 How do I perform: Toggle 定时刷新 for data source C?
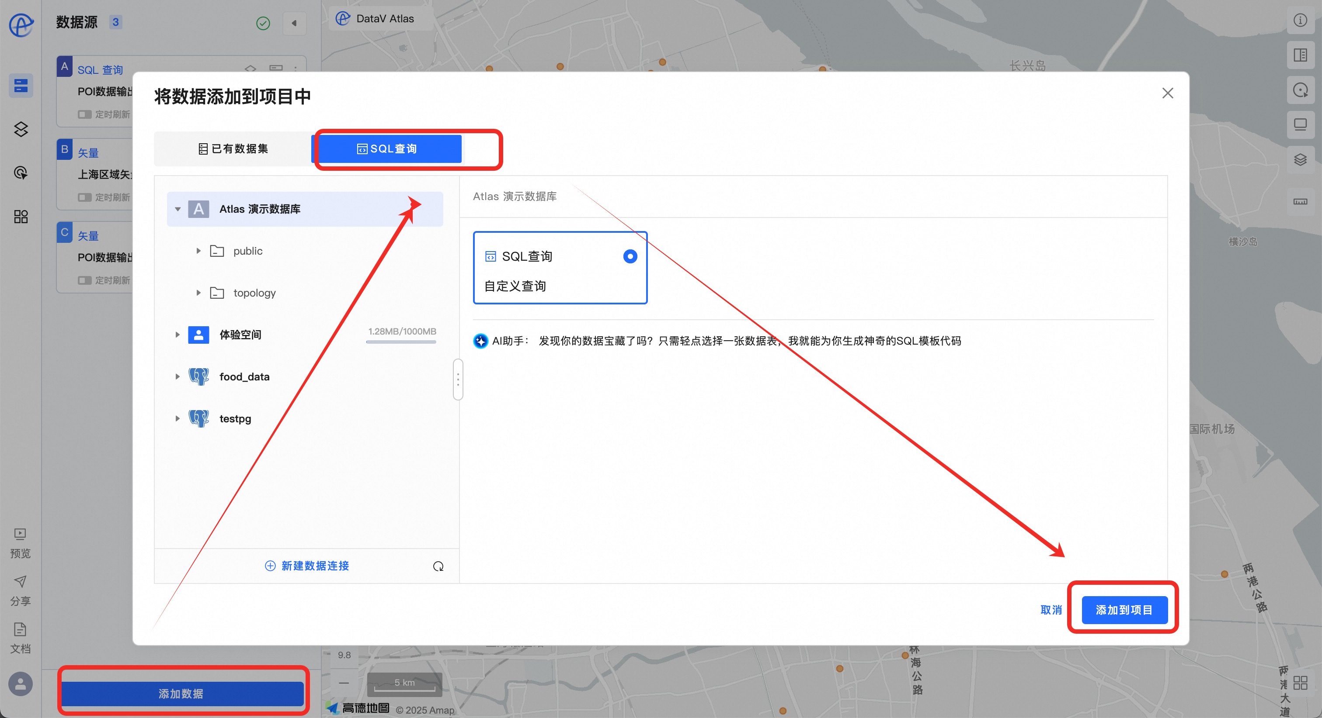(85, 280)
